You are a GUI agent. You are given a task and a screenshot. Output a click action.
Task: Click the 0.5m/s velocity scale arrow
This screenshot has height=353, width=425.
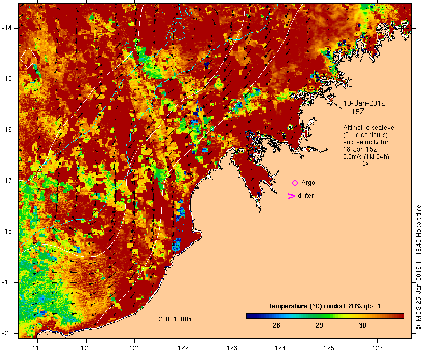(x=359, y=164)
